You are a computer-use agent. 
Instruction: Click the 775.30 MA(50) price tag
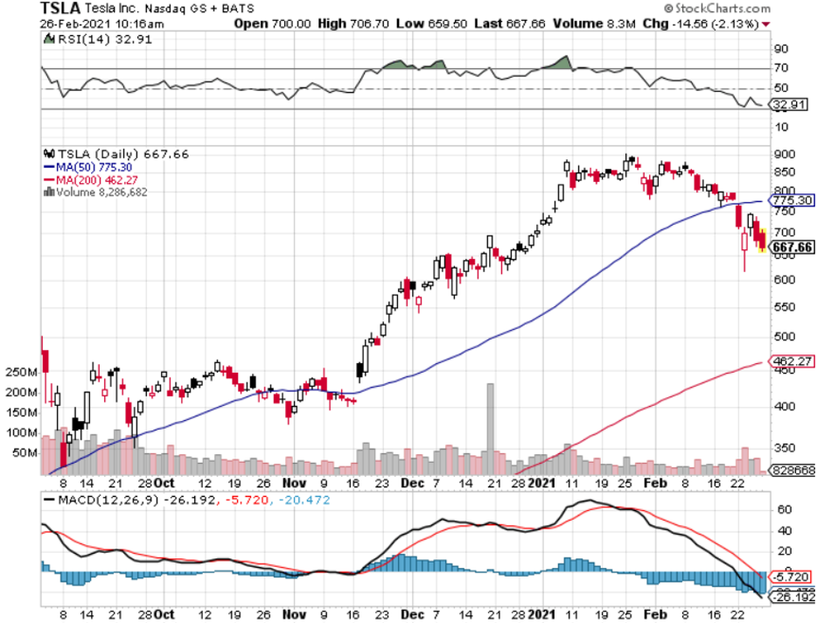click(791, 200)
